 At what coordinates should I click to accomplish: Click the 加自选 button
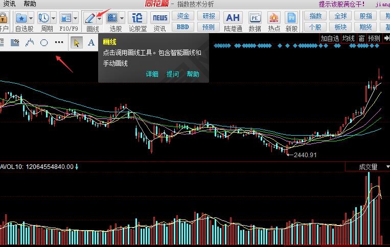click(x=330, y=38)
